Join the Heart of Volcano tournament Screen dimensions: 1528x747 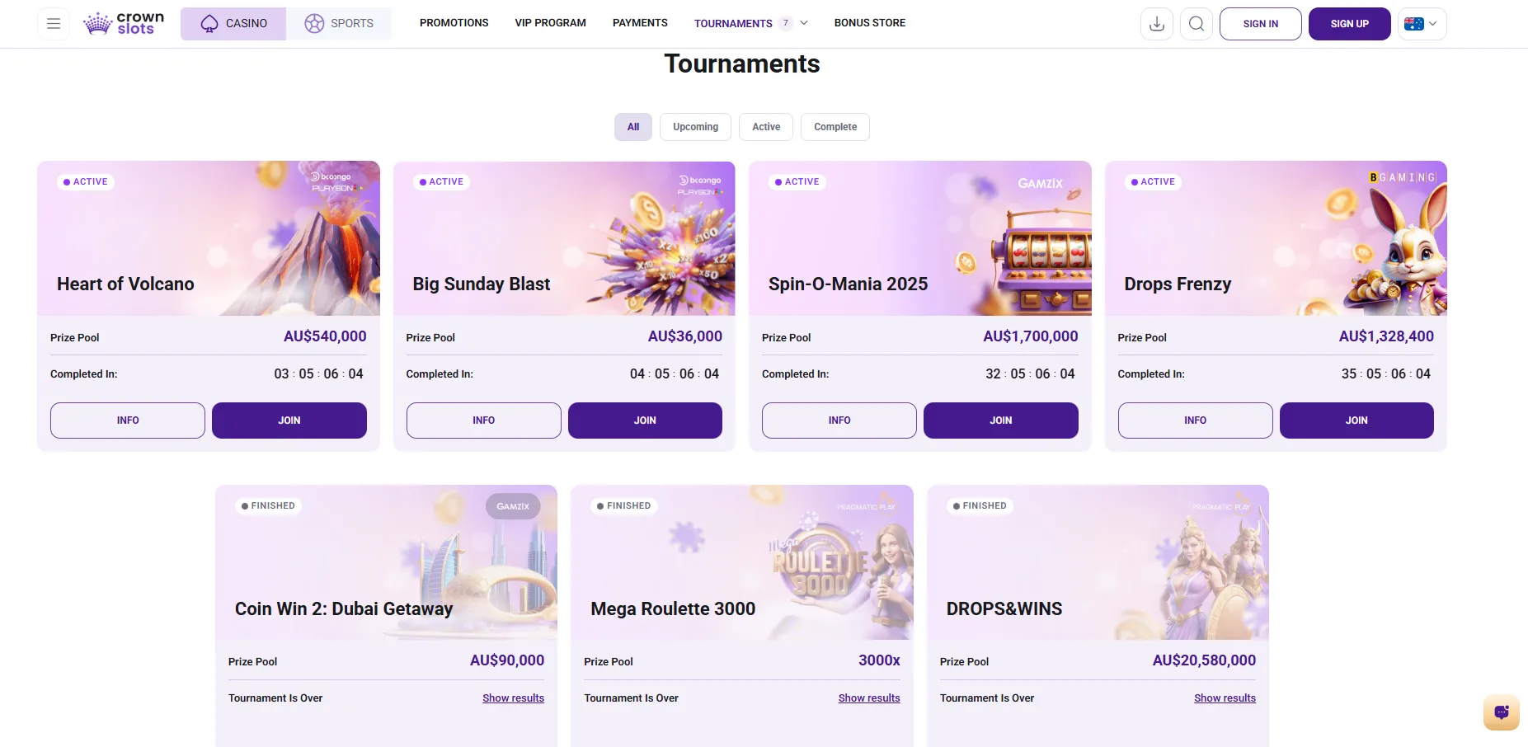pyautogui.click(x=289, y=420)
